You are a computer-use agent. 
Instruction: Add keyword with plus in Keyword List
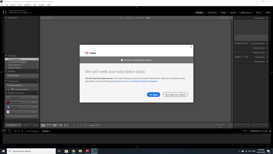(x=236, y=53)
